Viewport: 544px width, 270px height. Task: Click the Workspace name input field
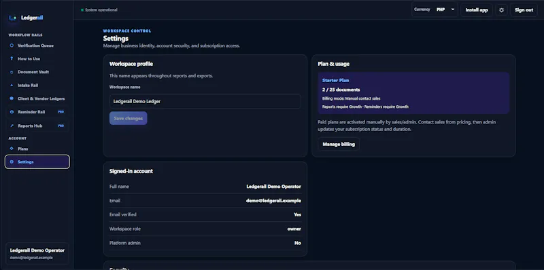point(205,102)
